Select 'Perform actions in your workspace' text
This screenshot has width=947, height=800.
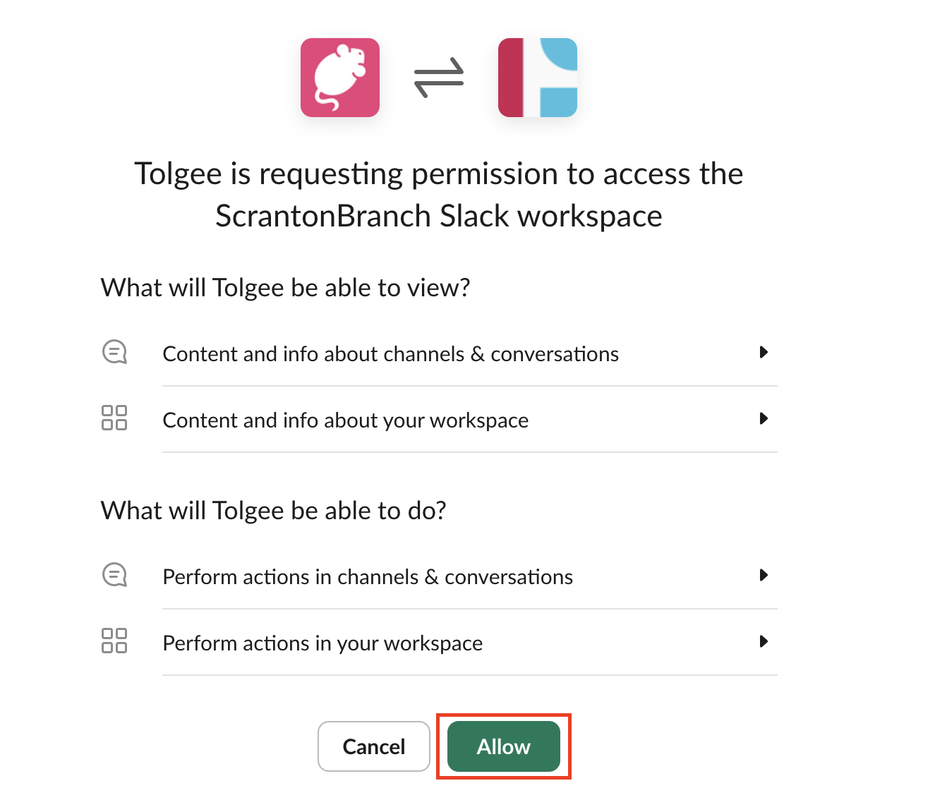pyautogui.click(x=322, y=643)
